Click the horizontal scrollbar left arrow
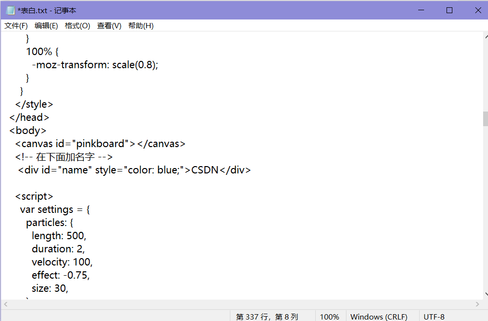Viewport: 488px width, 321px height. (4, 304)
